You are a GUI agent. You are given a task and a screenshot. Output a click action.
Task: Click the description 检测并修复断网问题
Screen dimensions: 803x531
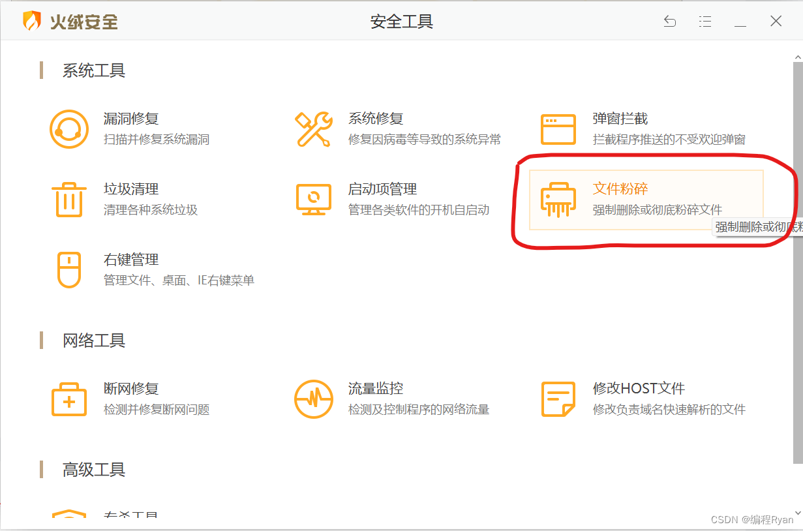point(157,410)
